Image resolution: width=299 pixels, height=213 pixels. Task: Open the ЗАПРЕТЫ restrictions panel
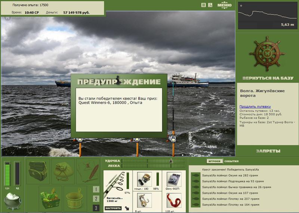pyautogui.click(x=268, y=151)
